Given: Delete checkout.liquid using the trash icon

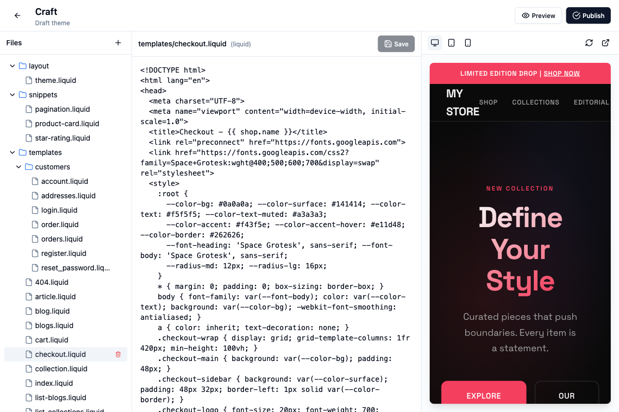Looking at the screenshot, I should click(x=118, y=354).
